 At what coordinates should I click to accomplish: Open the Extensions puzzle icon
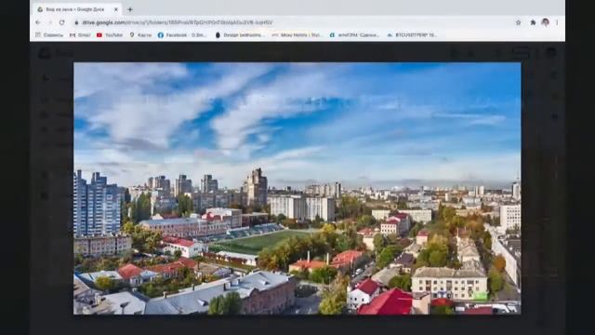(x=533, y=22)
